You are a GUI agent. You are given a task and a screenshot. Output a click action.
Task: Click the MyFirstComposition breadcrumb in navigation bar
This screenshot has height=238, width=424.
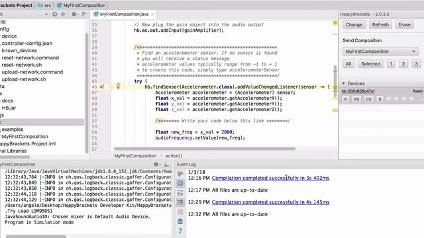(x=81, y=5)
